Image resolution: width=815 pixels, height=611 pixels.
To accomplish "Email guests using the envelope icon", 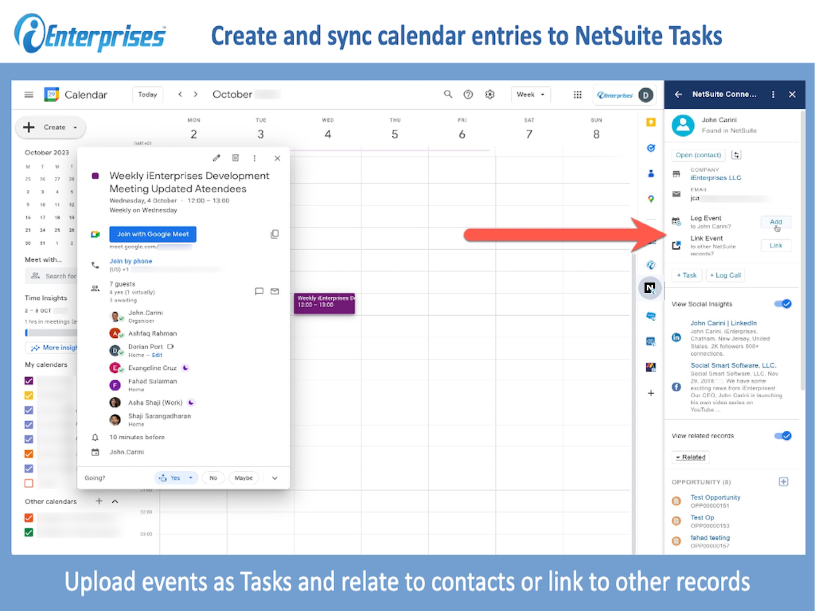I will [x=275, y=292].
